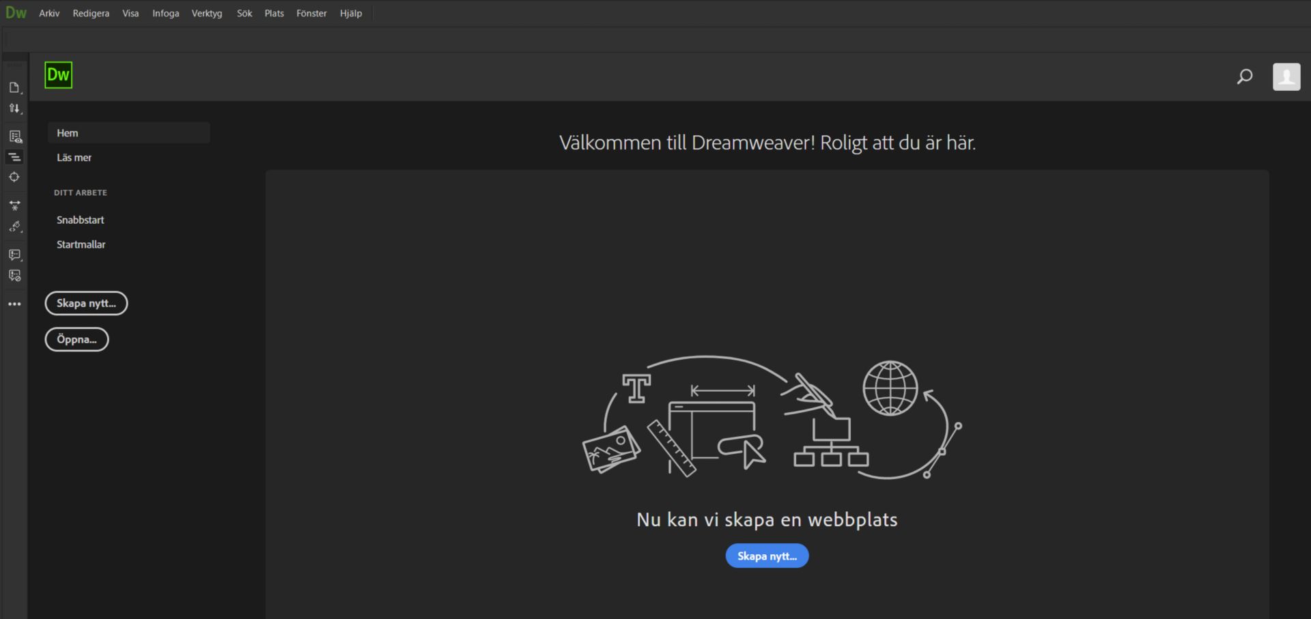
Task: Open the Infoga menu
Action: click(165, 13)
